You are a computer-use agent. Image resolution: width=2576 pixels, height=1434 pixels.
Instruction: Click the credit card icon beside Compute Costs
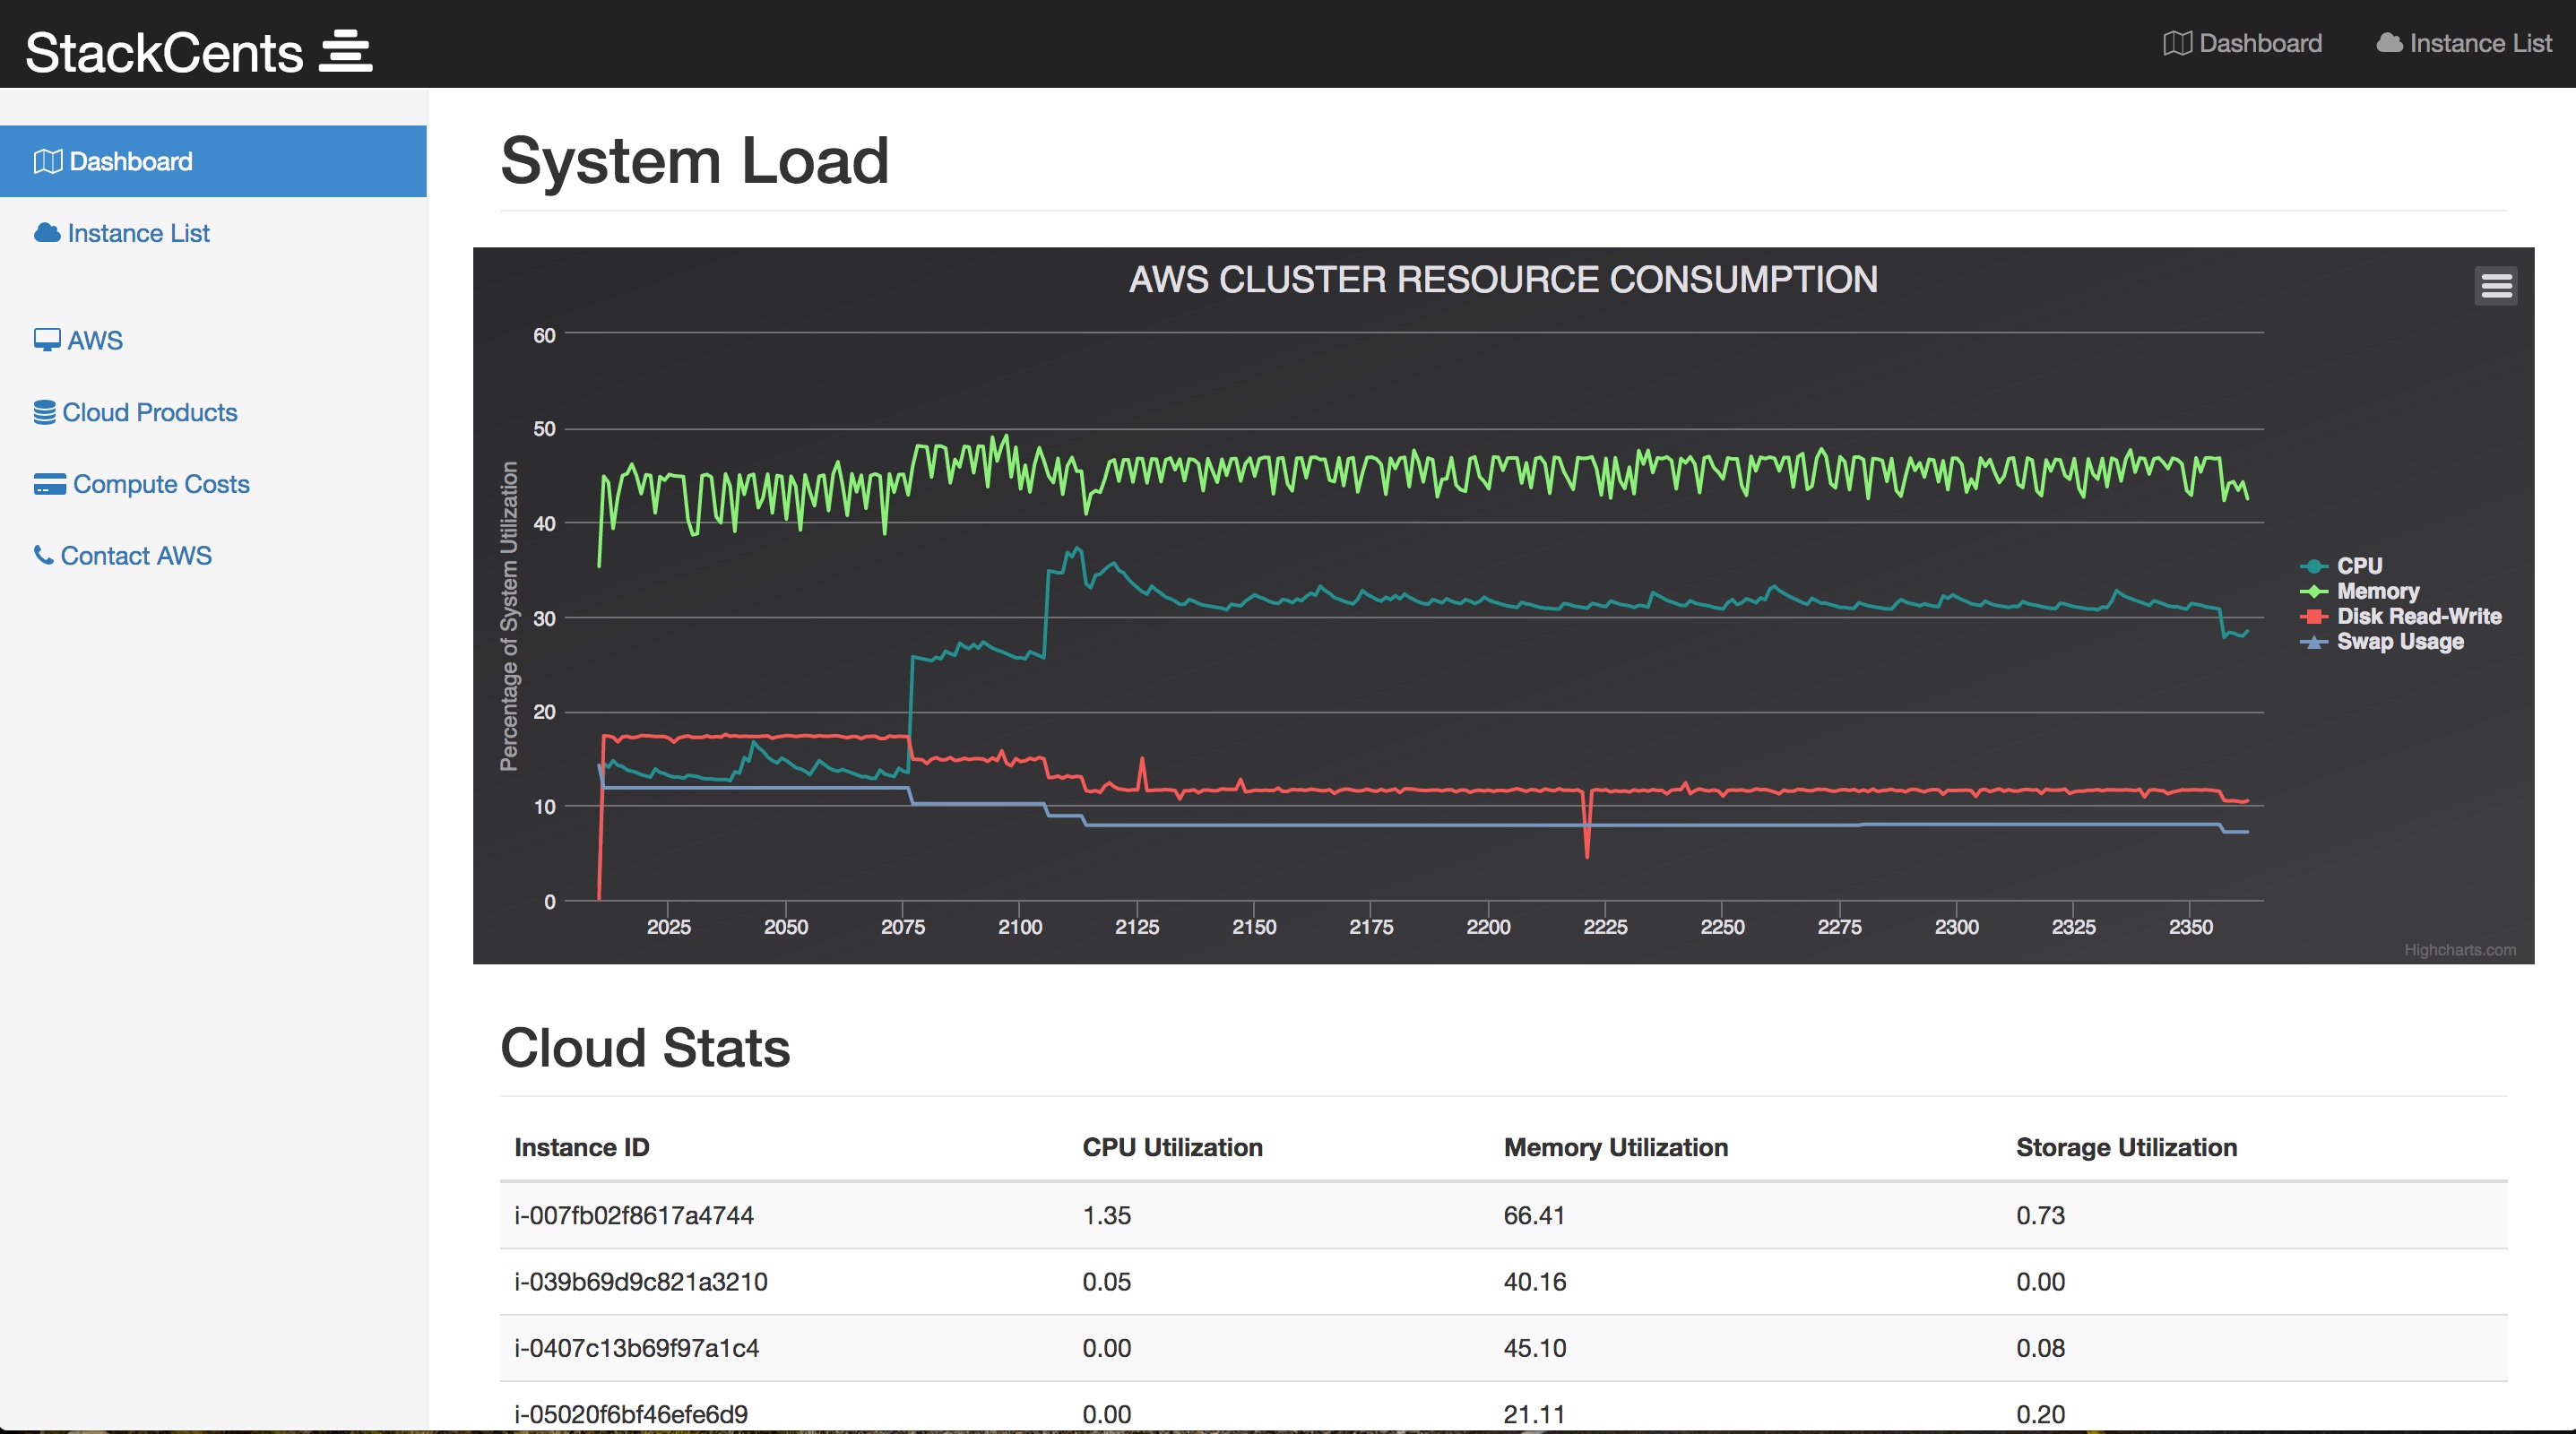[x=49, y=484]
